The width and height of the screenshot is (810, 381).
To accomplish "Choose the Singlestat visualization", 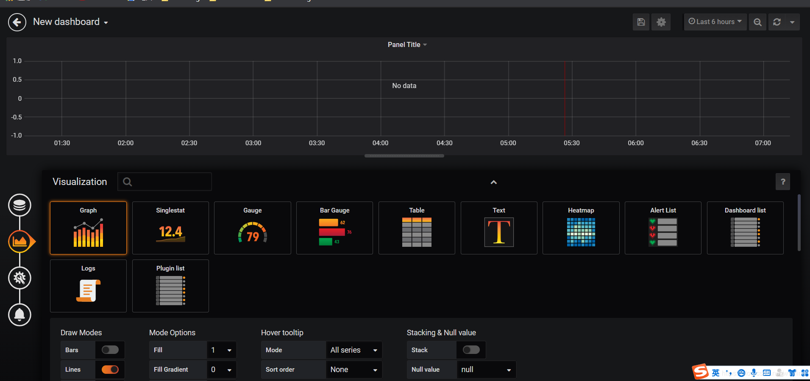I will pos(170,228).
